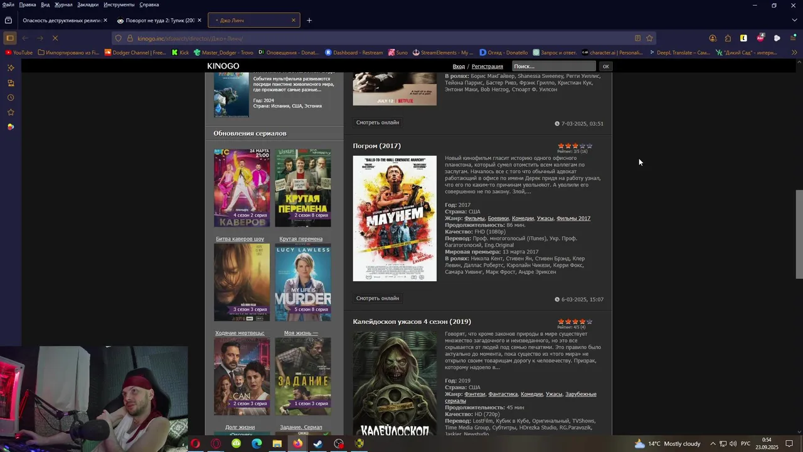The width and height of the screenshot is (803, 452).
Task: Open bookmarks sidebar star icon
Action: [x=10, y=112]
